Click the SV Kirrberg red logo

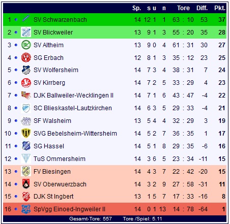coord(26,83)
